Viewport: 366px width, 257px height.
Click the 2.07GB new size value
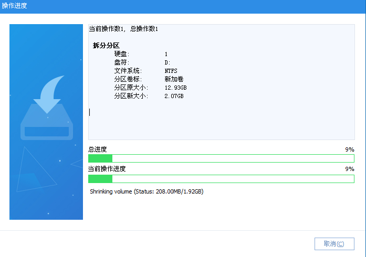[x=174, y=96]
